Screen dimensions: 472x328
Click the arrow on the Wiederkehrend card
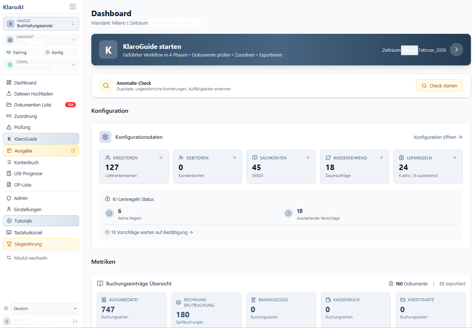coord(381,158)
